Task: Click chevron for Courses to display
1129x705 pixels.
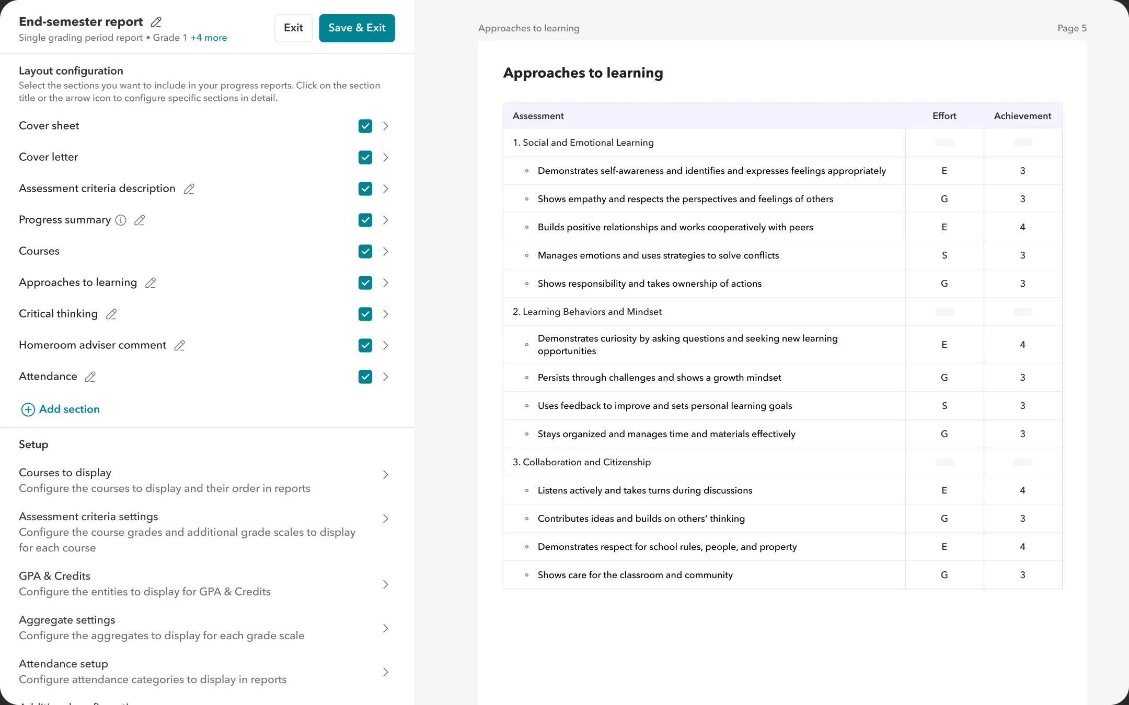Action: pyautogui.click(x=386, y=475)
